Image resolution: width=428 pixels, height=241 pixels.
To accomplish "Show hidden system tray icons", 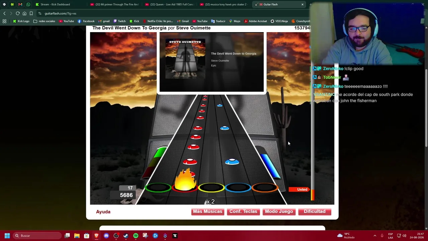I will (x=375, y=236).
